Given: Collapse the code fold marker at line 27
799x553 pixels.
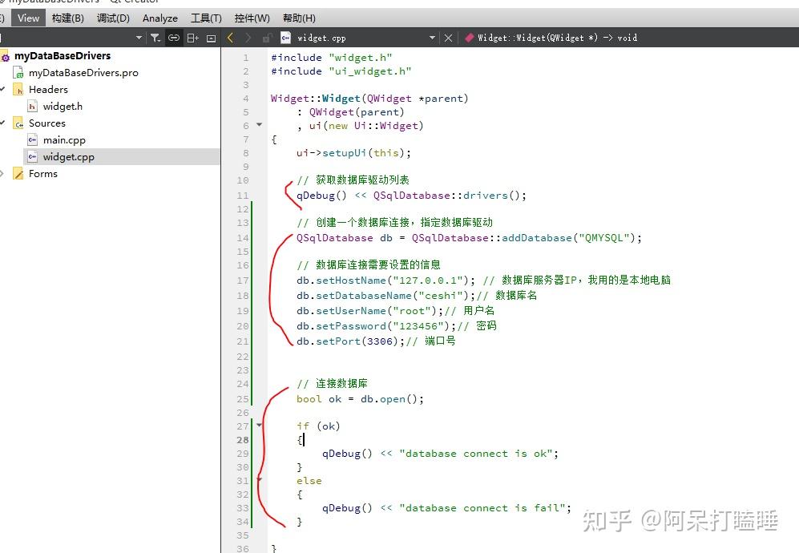Looking at the screenshot, I should pos(259,426).
